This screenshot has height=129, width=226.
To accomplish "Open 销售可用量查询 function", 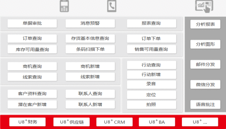I will (151, 49).
